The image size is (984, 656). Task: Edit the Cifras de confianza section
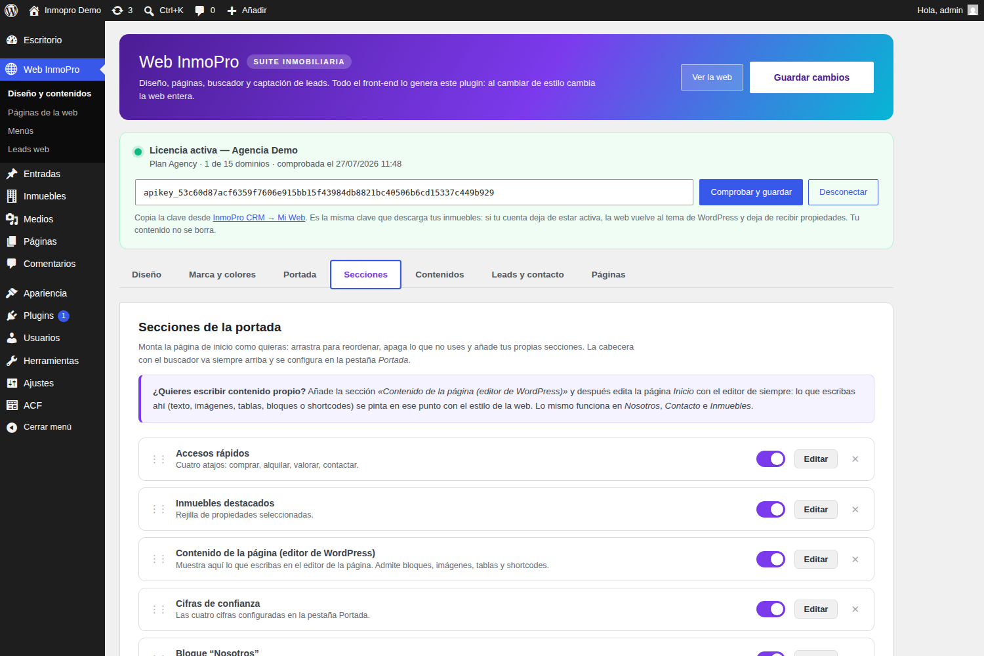(816, 609)
